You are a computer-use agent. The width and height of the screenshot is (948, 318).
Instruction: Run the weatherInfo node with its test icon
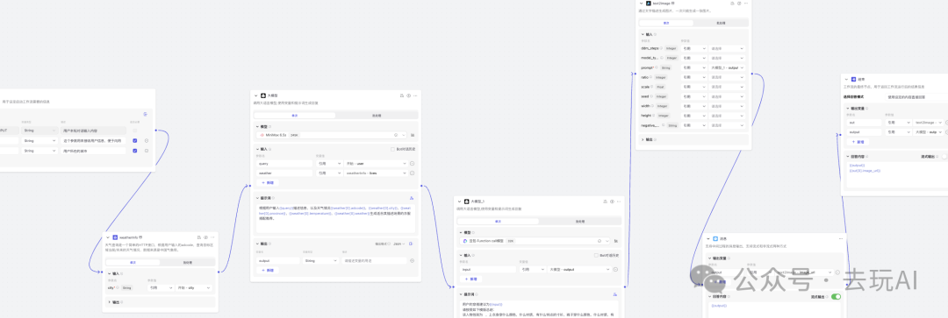(x=205, y=237)
